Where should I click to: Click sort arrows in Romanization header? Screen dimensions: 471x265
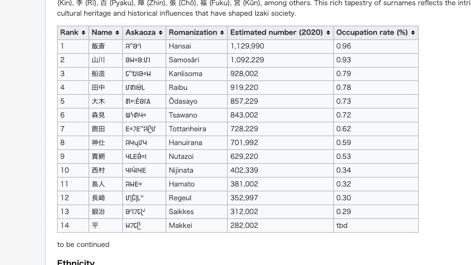222,33
